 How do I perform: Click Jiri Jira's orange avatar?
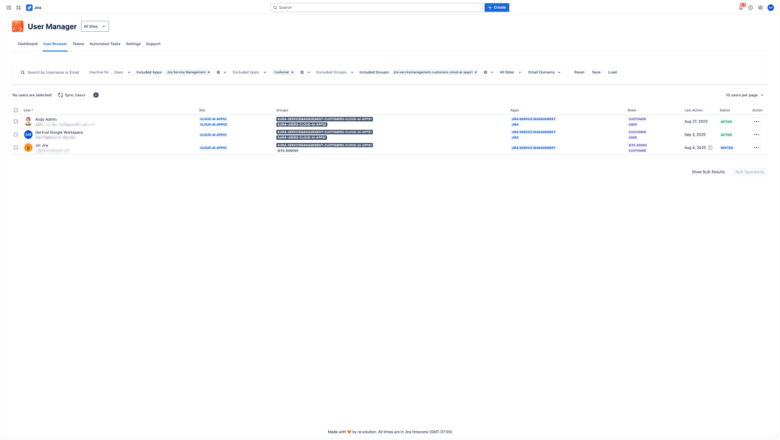[x=28, y=147]
